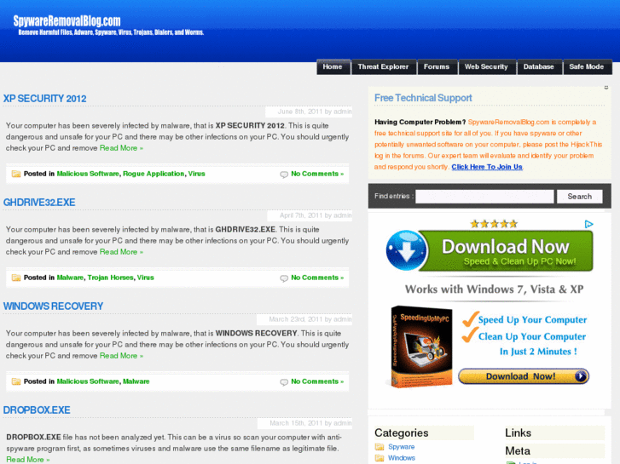Viewport: 620px width, 464px height.
Task: Select the Web Security menu tab
Action: point(487,66)
